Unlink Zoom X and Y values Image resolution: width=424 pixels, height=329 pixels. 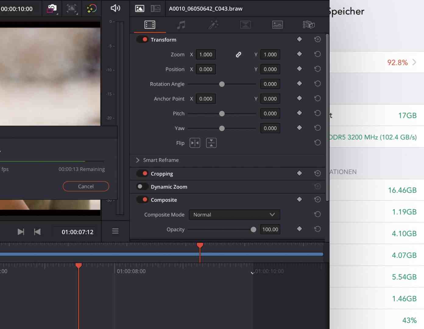(x=238, y=55)
